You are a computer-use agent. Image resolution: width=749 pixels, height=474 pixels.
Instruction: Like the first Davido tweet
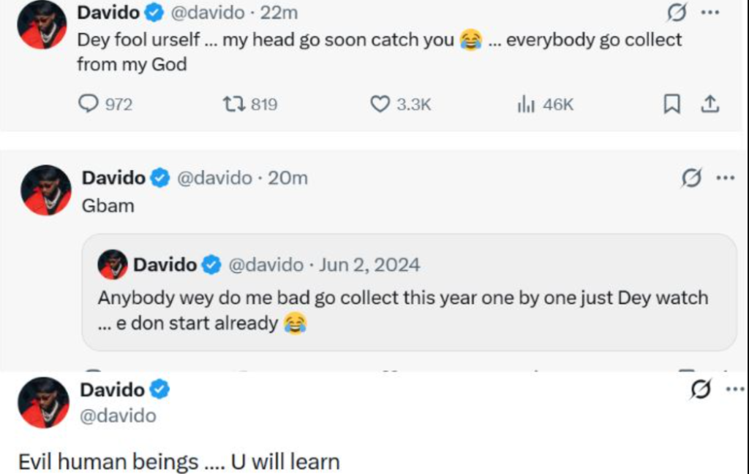(380, 104)
